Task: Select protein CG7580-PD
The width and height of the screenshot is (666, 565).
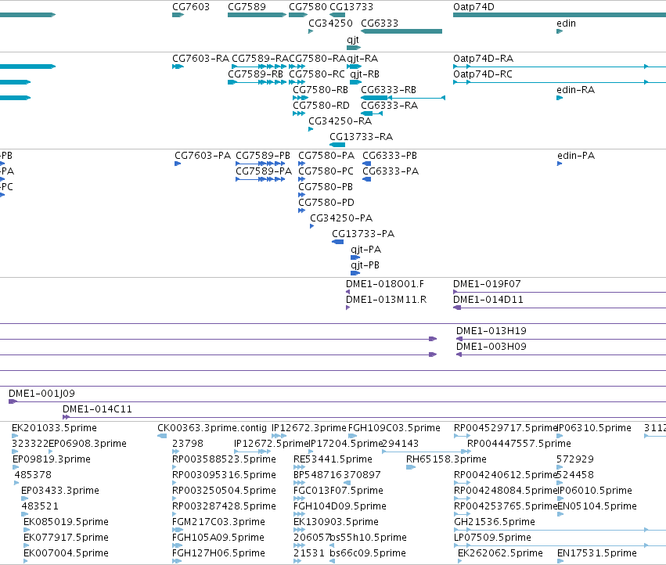Action: 326,203
